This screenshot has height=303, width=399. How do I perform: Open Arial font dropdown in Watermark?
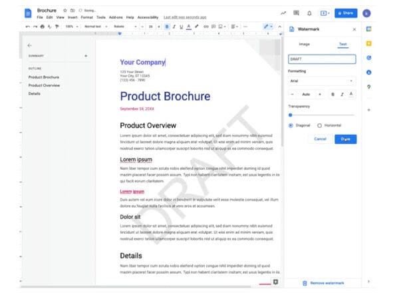(322, 81)
